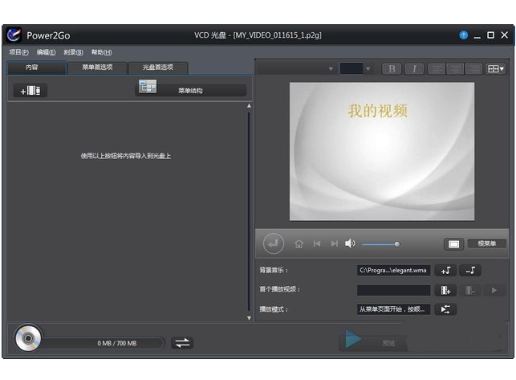The height and width of the screenshot is (380, 516).
Task: Align menu text right
Action: [x=473, y=69]
